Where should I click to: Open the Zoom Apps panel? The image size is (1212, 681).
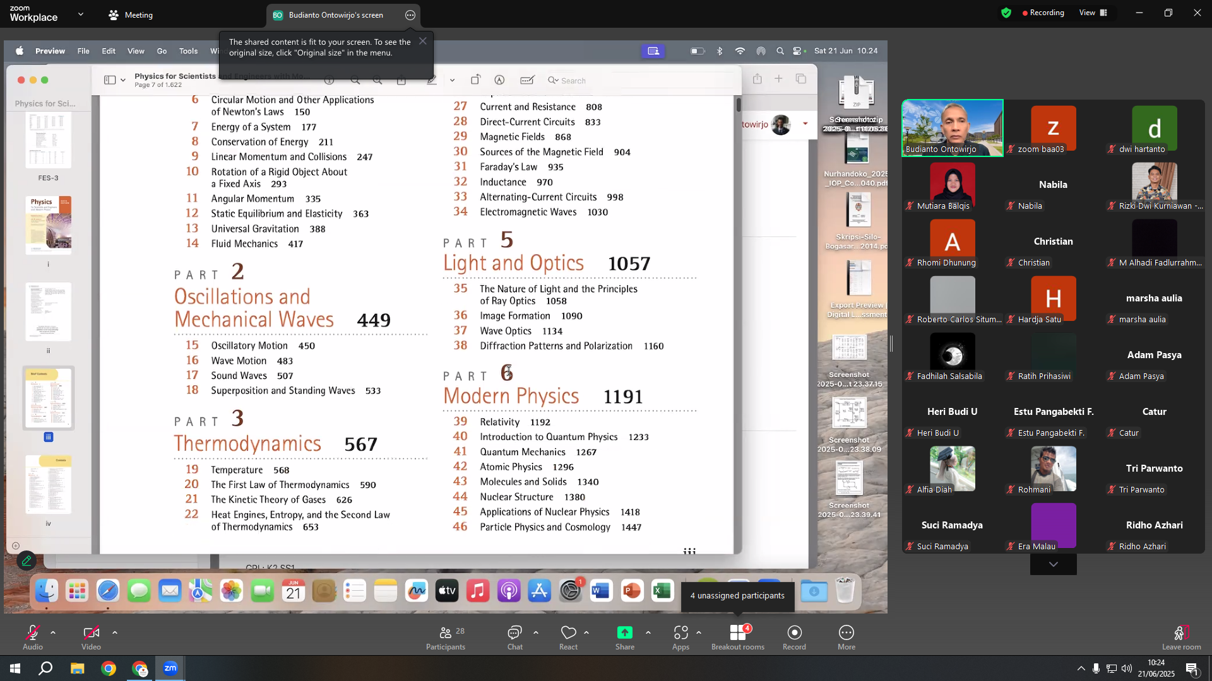pyautogui.click(x=680, y=637)
